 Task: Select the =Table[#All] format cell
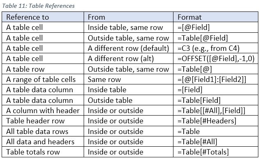tap(216, 142)
